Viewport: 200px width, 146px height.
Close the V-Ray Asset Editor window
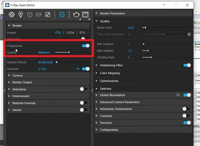click(187, 5)
